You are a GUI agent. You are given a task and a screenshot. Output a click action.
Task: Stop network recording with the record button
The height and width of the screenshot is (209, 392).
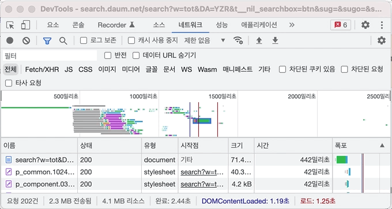coord(10,40)
